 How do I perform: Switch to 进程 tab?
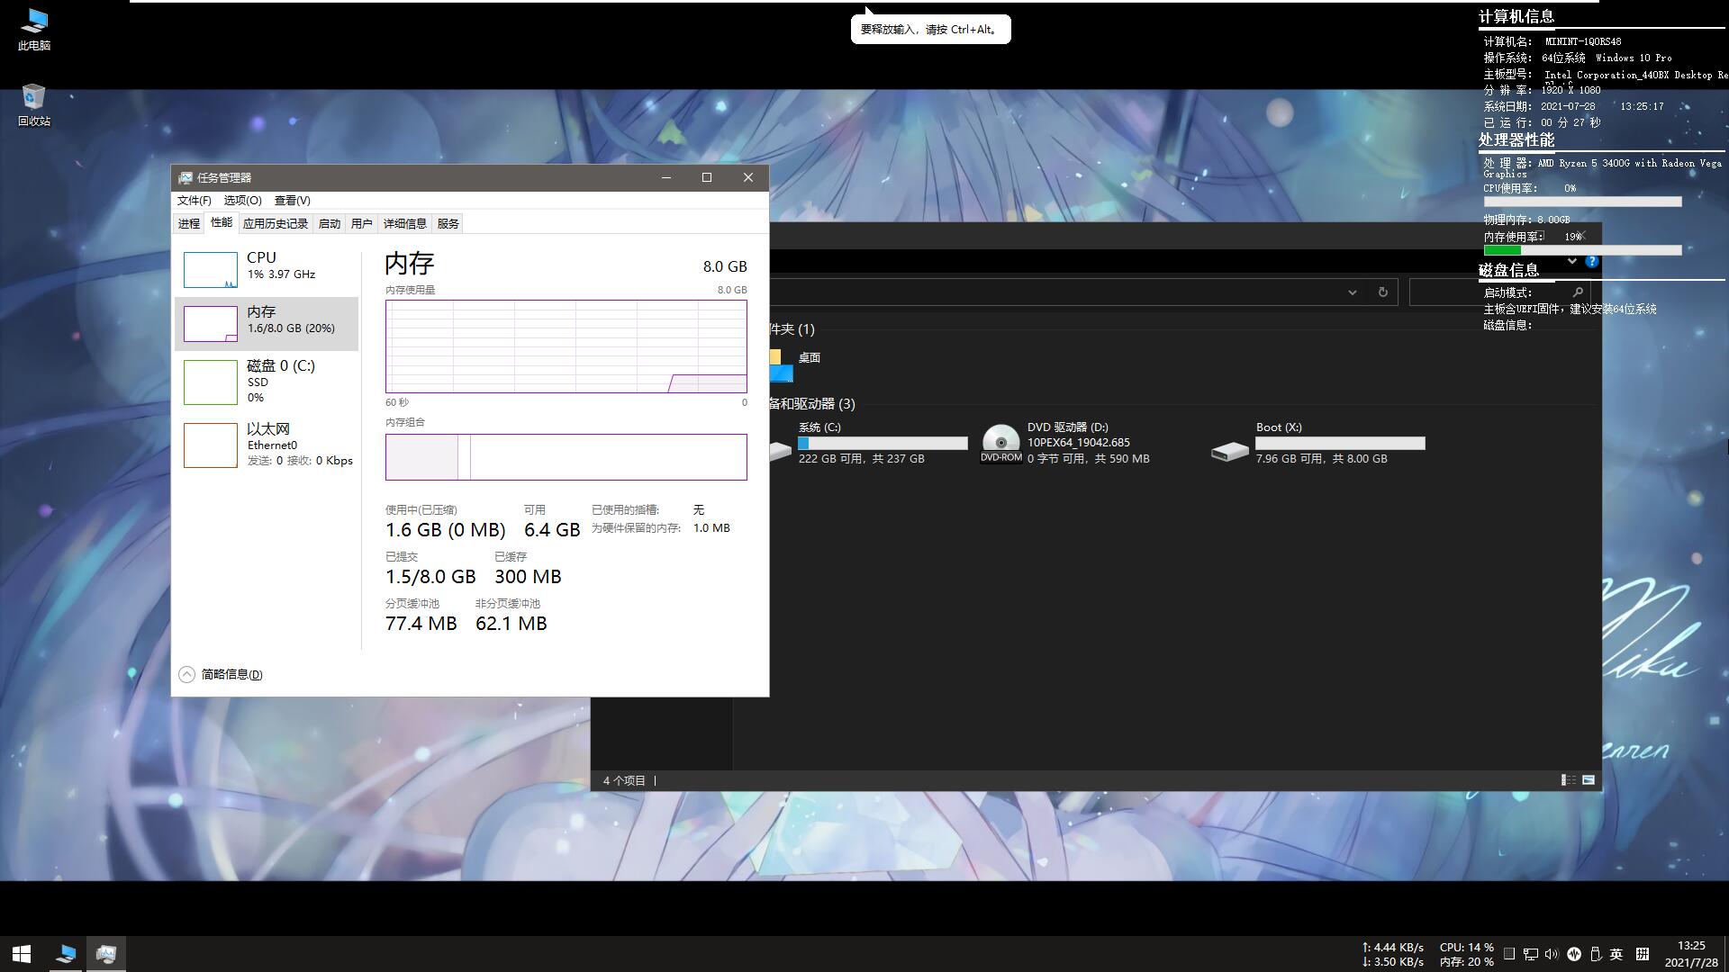click(189, 223)
